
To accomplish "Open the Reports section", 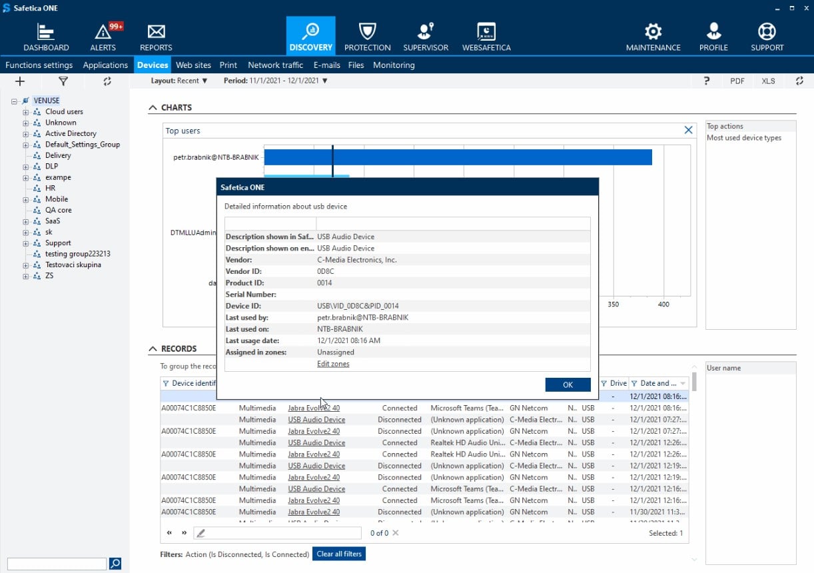I will [156, 37].
